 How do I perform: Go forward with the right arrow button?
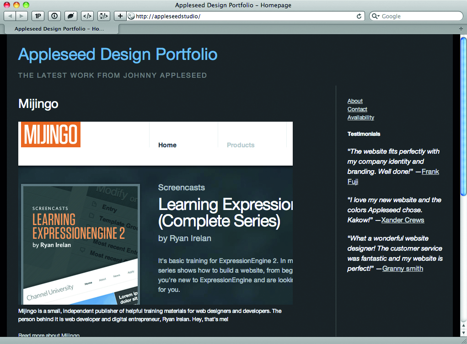click(x=22, y=16)
